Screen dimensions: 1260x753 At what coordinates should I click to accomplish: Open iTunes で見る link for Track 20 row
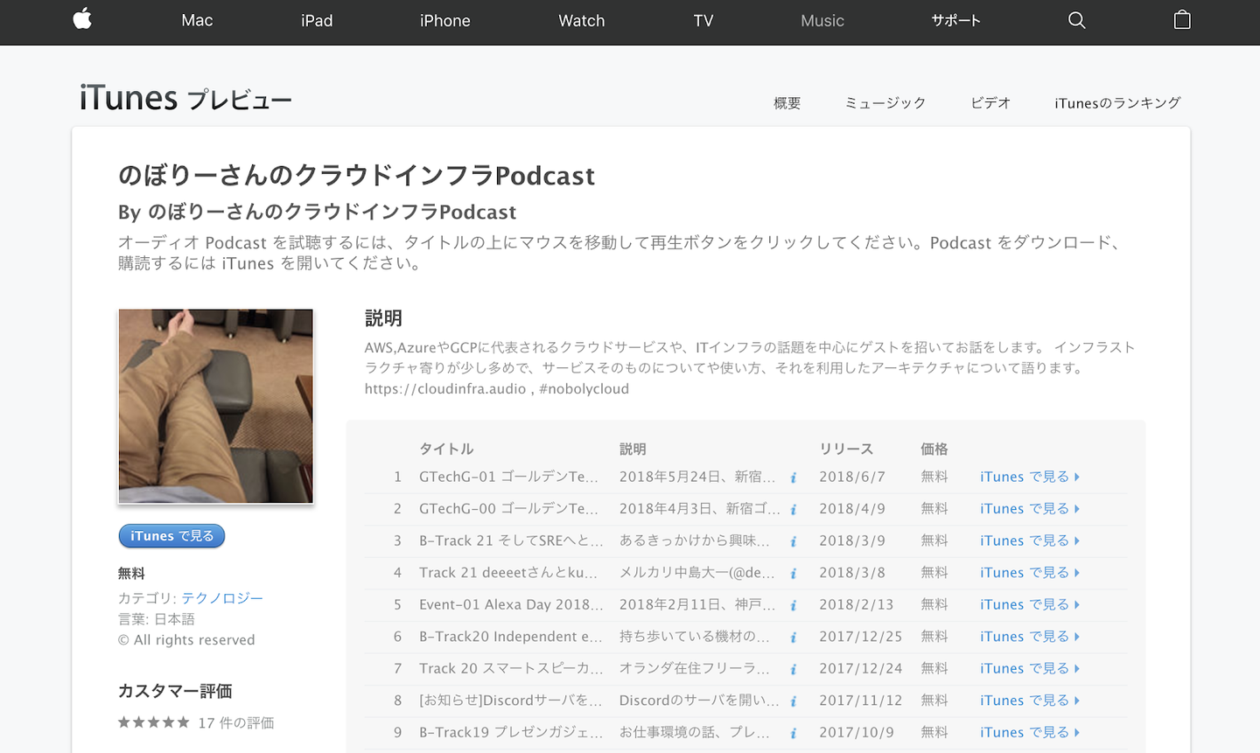coord(1030,668)
